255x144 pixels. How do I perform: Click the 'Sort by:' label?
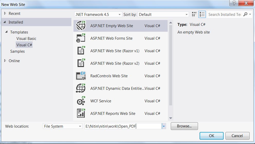coord(130,15)
